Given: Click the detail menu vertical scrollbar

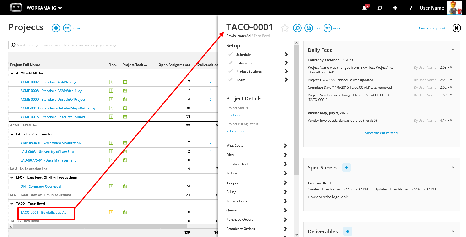Looking at the screenshot, I should click(x=297, y=111).
